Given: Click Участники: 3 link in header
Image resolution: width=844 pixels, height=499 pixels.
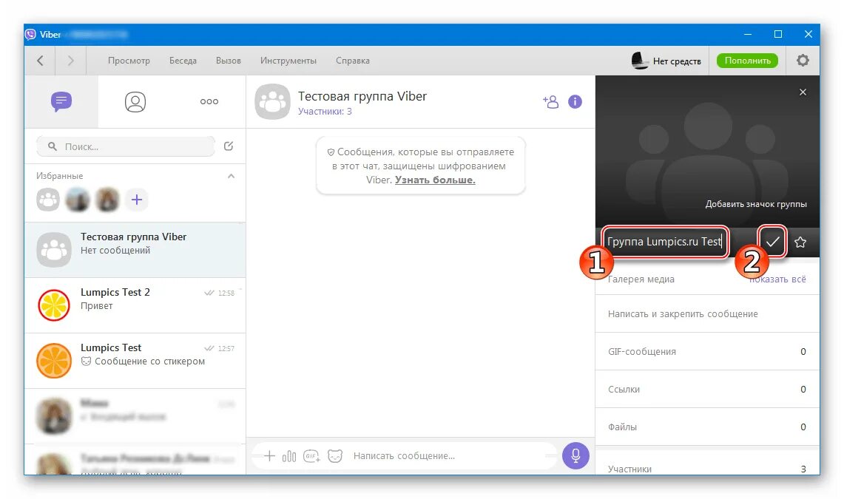Looking at the screenshot, I should pos(325,112).
